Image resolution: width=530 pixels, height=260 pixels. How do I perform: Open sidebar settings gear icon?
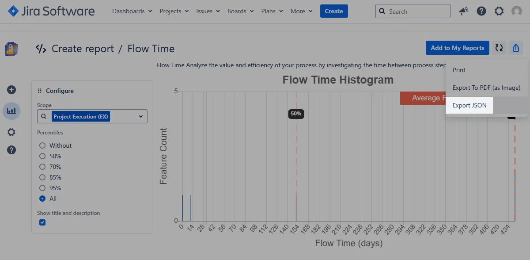click(x=12, y=132)
